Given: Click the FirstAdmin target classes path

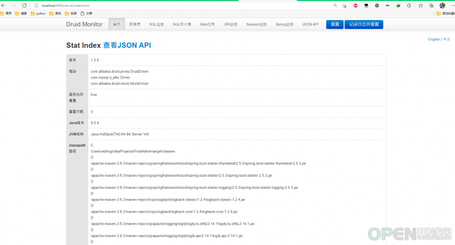Looking at the screenshot, I should (133, 151).
